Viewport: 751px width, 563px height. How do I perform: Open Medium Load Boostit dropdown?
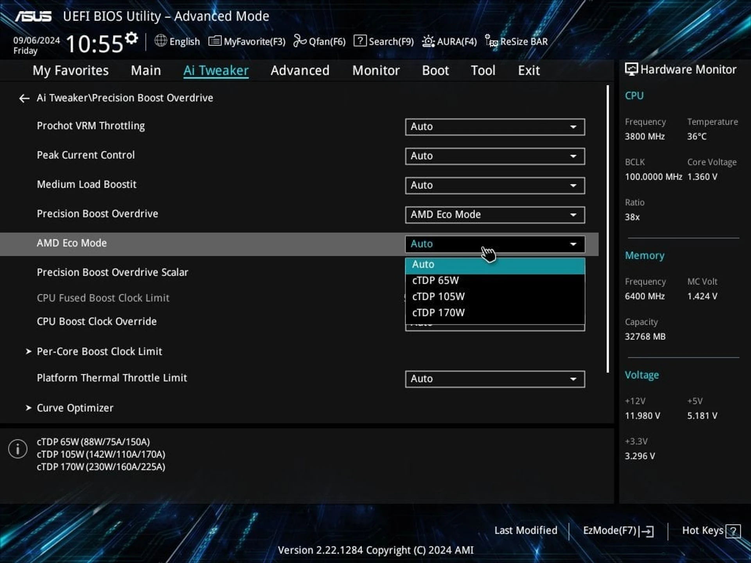[495, 185]
